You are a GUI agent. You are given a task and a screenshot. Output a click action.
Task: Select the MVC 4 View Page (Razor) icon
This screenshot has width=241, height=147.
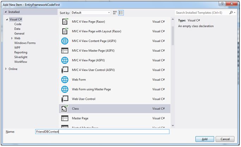click(x=65, y=21)
